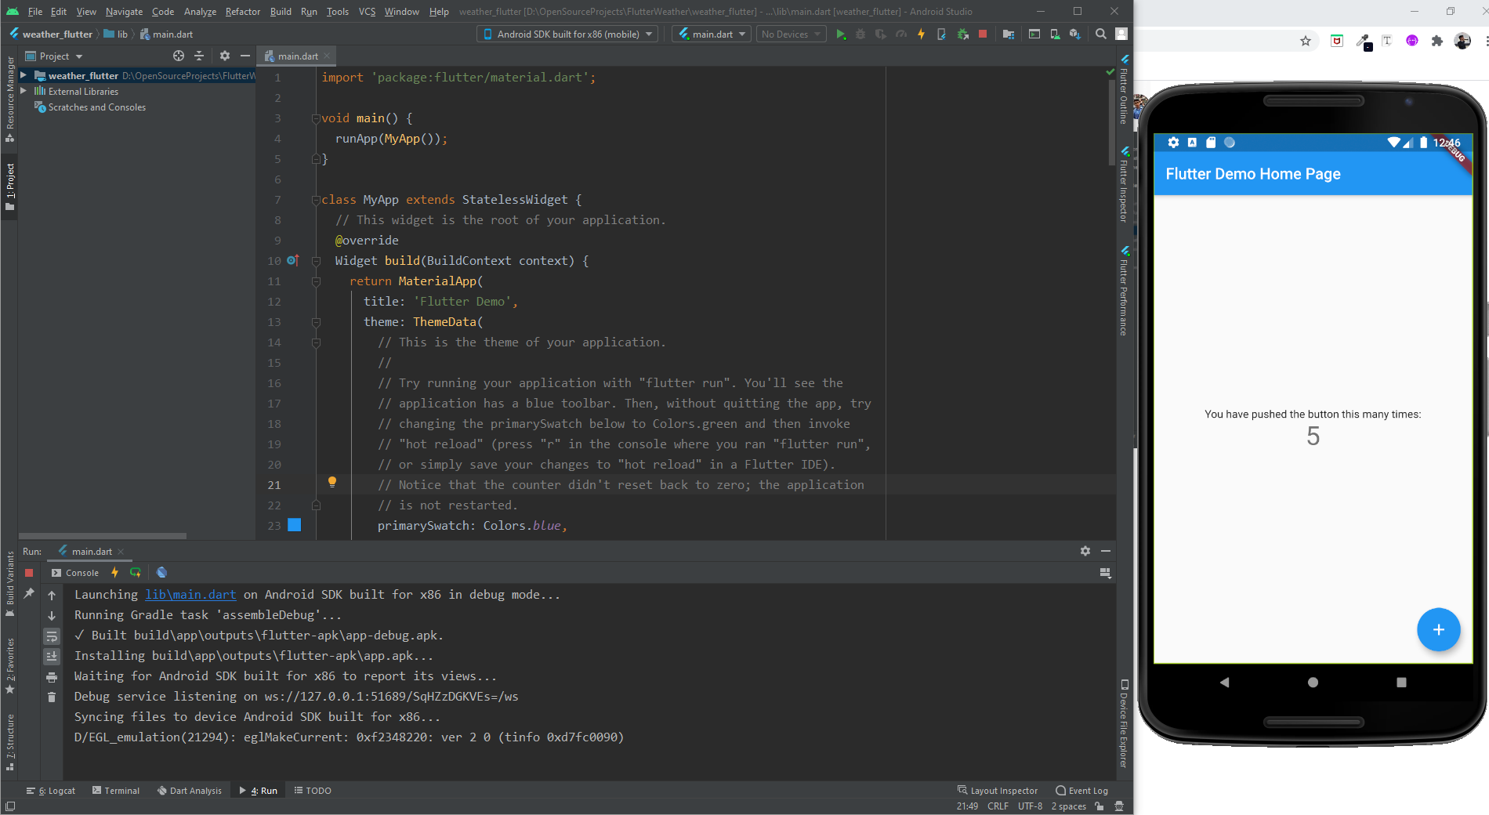The image size is (1489, 815).
Task: Stop the running app with the red square in the top toolbar
Action: click(983, 34)
